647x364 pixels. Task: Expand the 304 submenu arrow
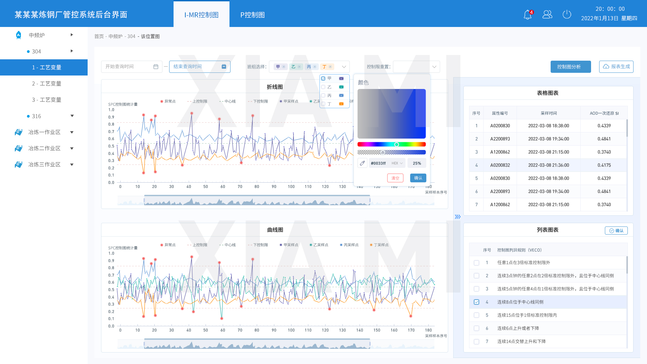tap(72, 51)
